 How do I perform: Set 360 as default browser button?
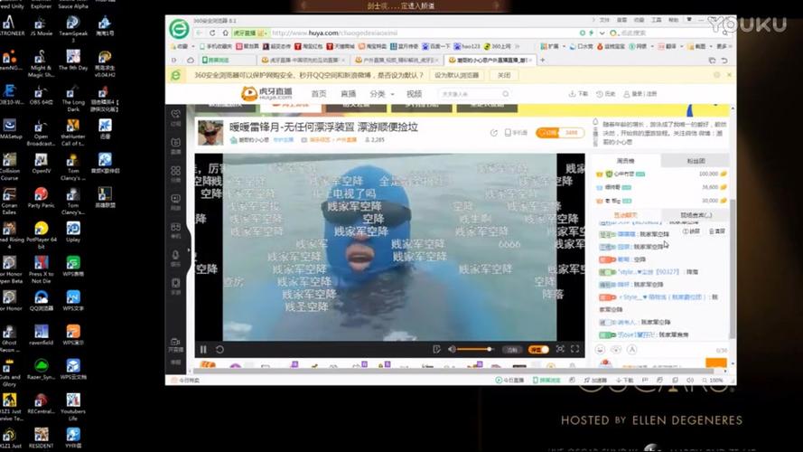tap(456, 75)
